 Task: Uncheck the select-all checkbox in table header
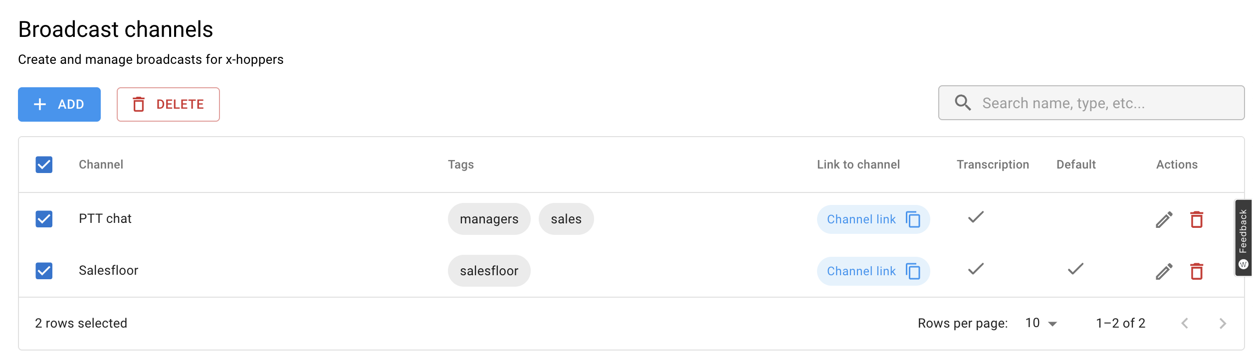pyautogui.click(x=43, y=165)
